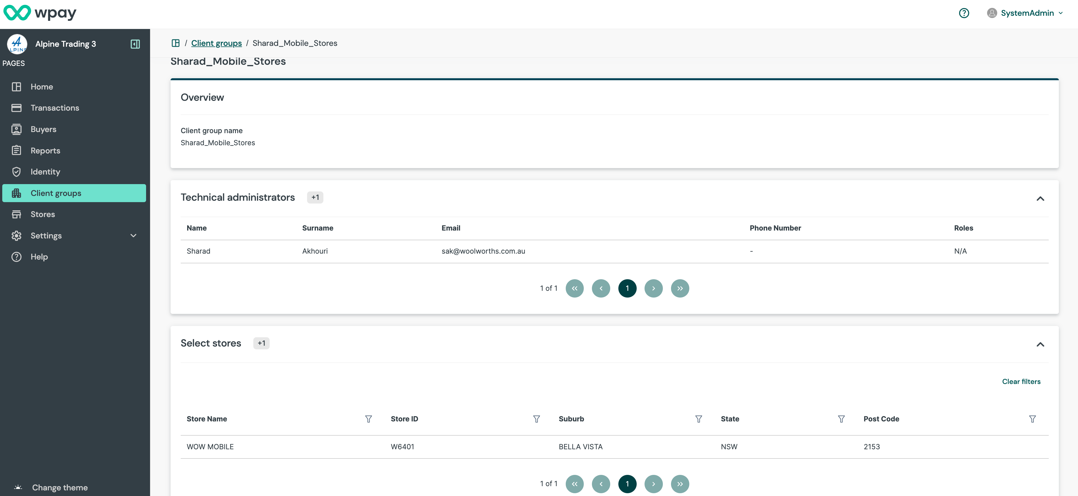Click Clear filters in Select stores
The height and width of the screenshot is (496, 1078).
point(1021,381)
